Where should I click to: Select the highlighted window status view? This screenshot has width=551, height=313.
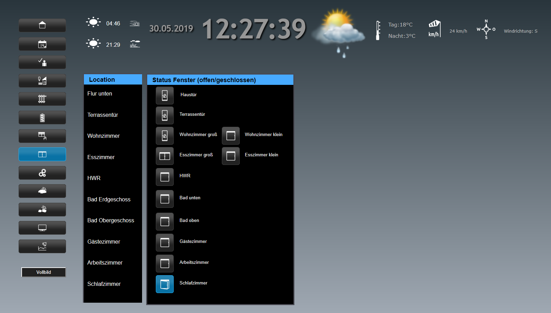point(42,154)
